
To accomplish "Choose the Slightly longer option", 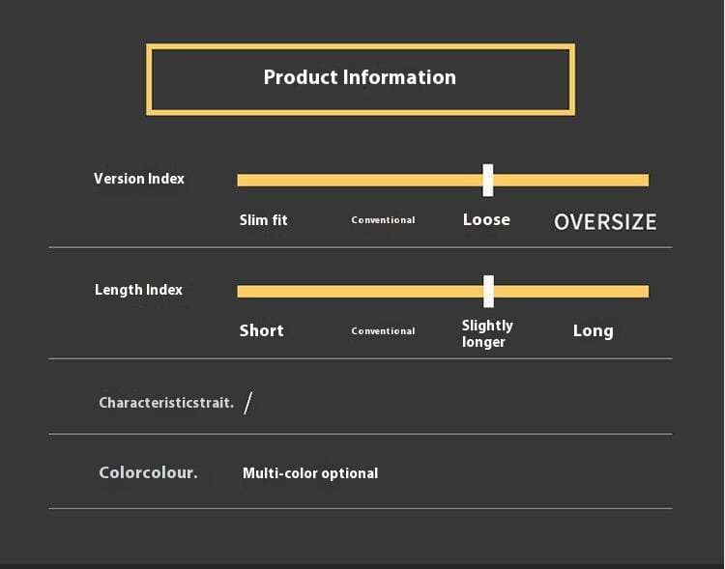I will 487,333.
